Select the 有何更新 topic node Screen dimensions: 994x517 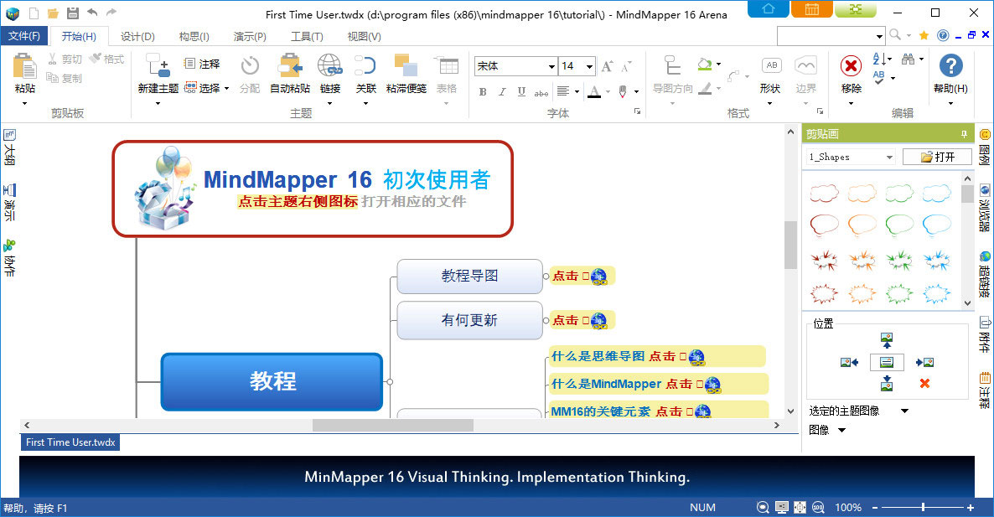[x=469, y=320]
